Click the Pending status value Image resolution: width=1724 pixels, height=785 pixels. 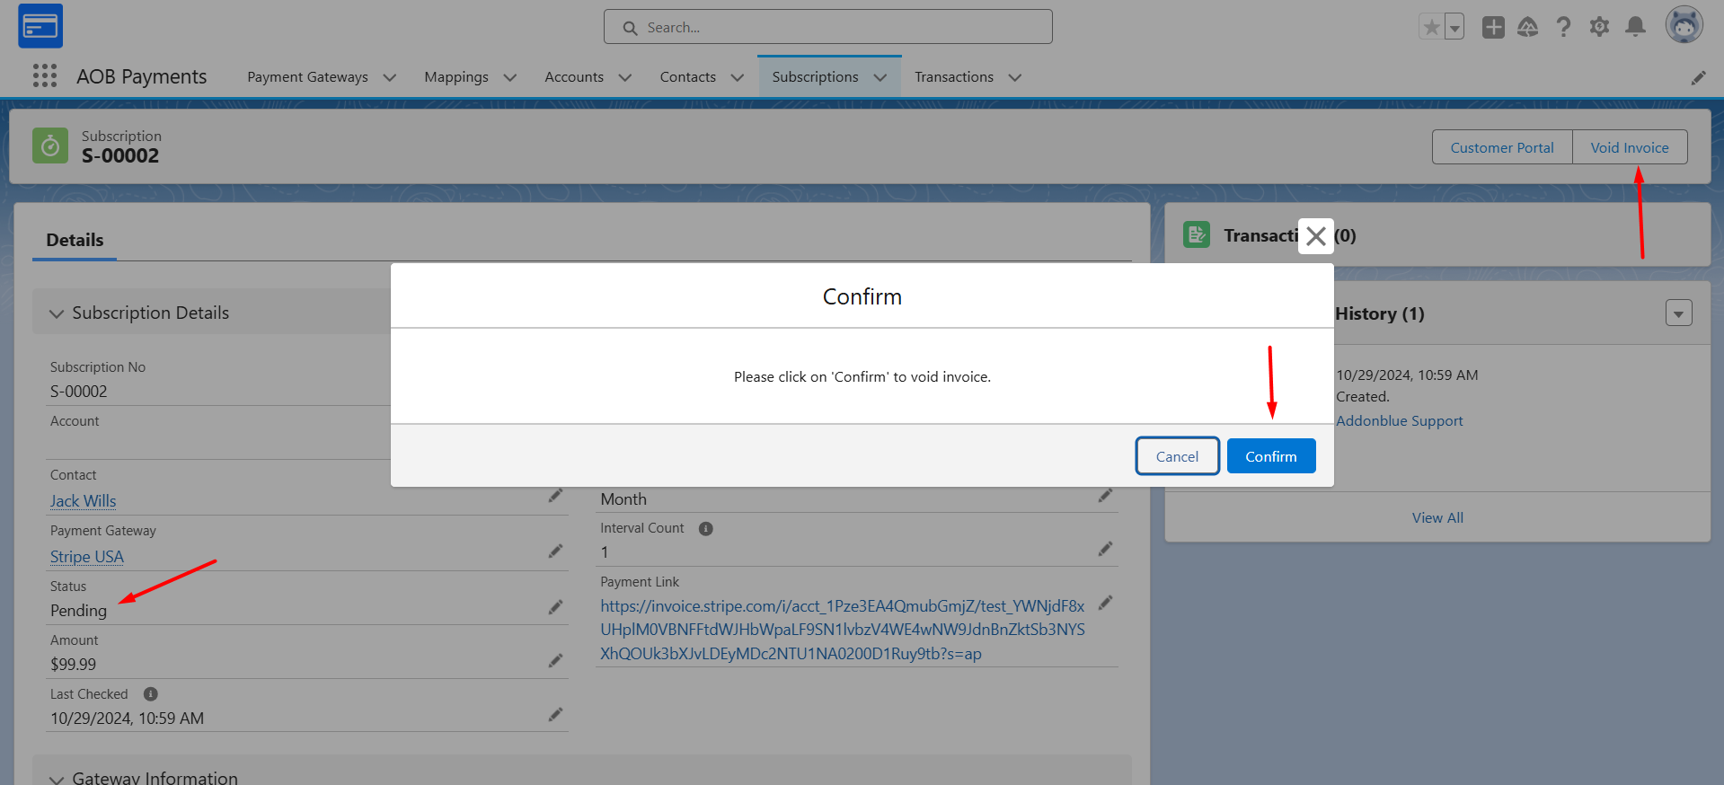pyautogui.click(x=78, y=611)
